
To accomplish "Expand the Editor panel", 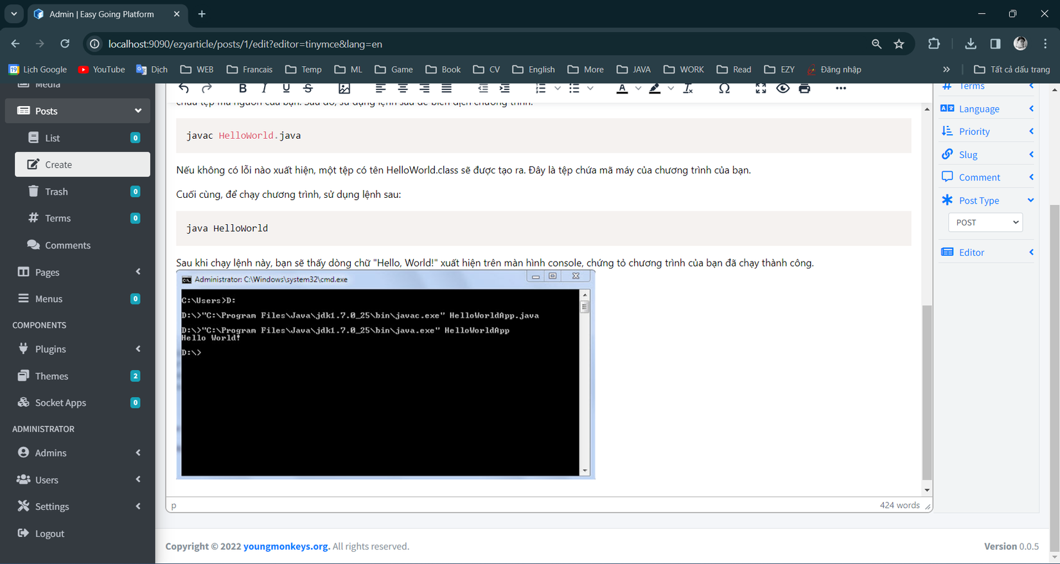I will [x=987, y=252].
